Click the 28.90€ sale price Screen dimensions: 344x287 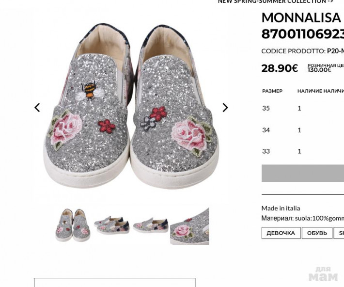pos(280,68)
